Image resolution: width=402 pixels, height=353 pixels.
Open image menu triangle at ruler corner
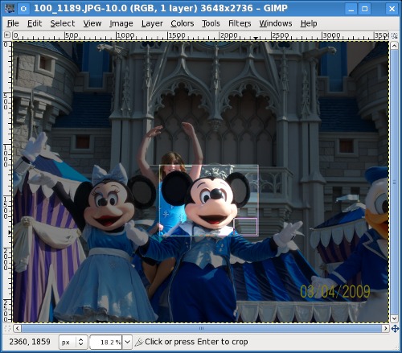(7, 35)
